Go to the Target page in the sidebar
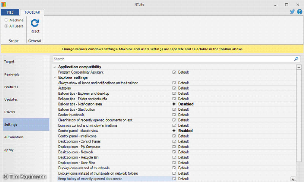The width and height of the screenshot is (304, 182). click(x=26, y=62)
